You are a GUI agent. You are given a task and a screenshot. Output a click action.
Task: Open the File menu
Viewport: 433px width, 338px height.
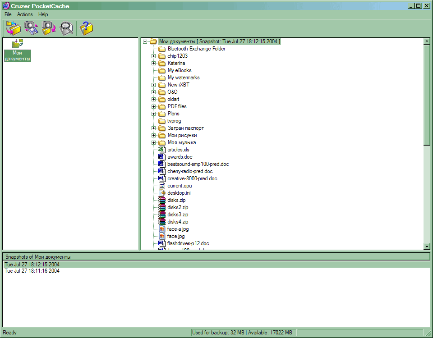[8, 14]
